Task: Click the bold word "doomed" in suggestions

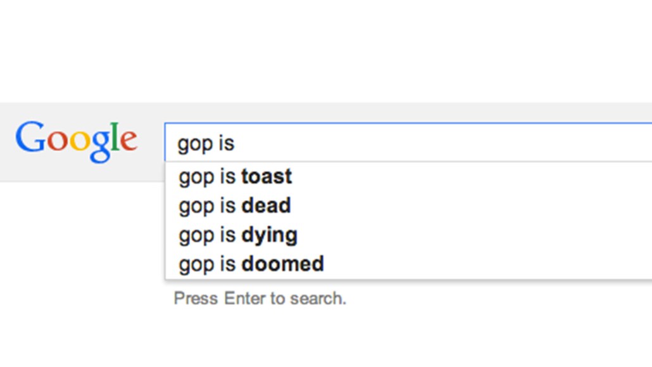Action: coord(282,264)
